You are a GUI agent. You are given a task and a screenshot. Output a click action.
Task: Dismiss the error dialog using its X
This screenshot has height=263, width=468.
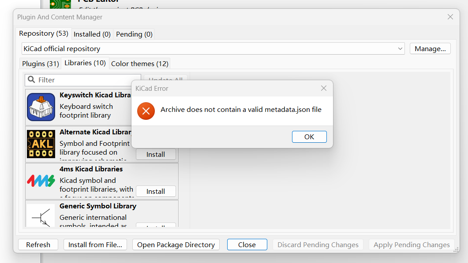pos(324,88)
